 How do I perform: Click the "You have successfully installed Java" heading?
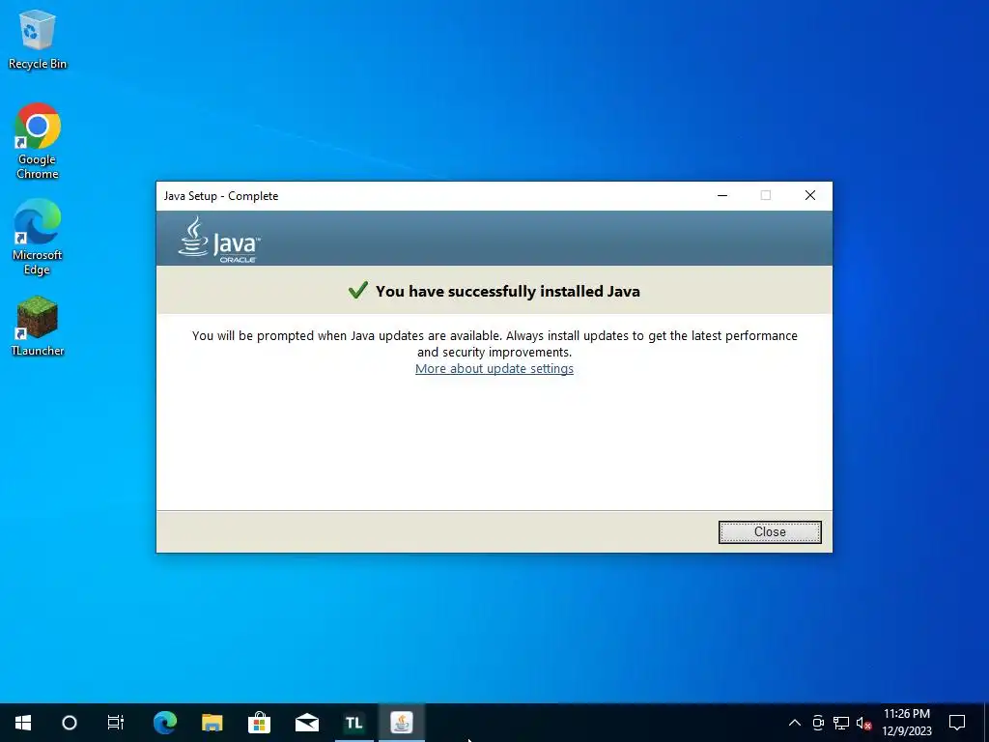click(508, 291)
